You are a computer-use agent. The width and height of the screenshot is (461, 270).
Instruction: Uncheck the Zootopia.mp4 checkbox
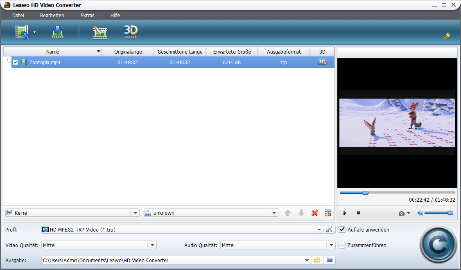[x=15, y=62]
